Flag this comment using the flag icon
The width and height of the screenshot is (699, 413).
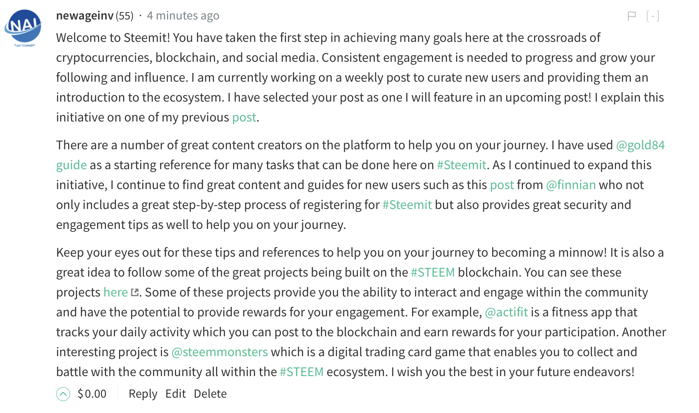(631, 16)
